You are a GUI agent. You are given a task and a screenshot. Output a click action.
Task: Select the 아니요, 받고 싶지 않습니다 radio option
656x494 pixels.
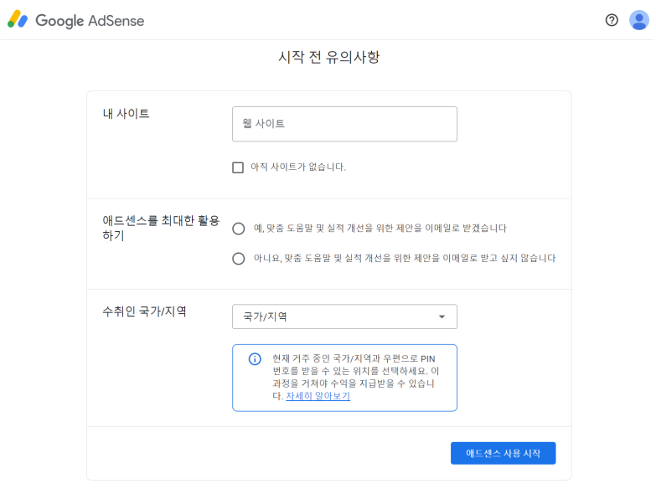point(239,259)
